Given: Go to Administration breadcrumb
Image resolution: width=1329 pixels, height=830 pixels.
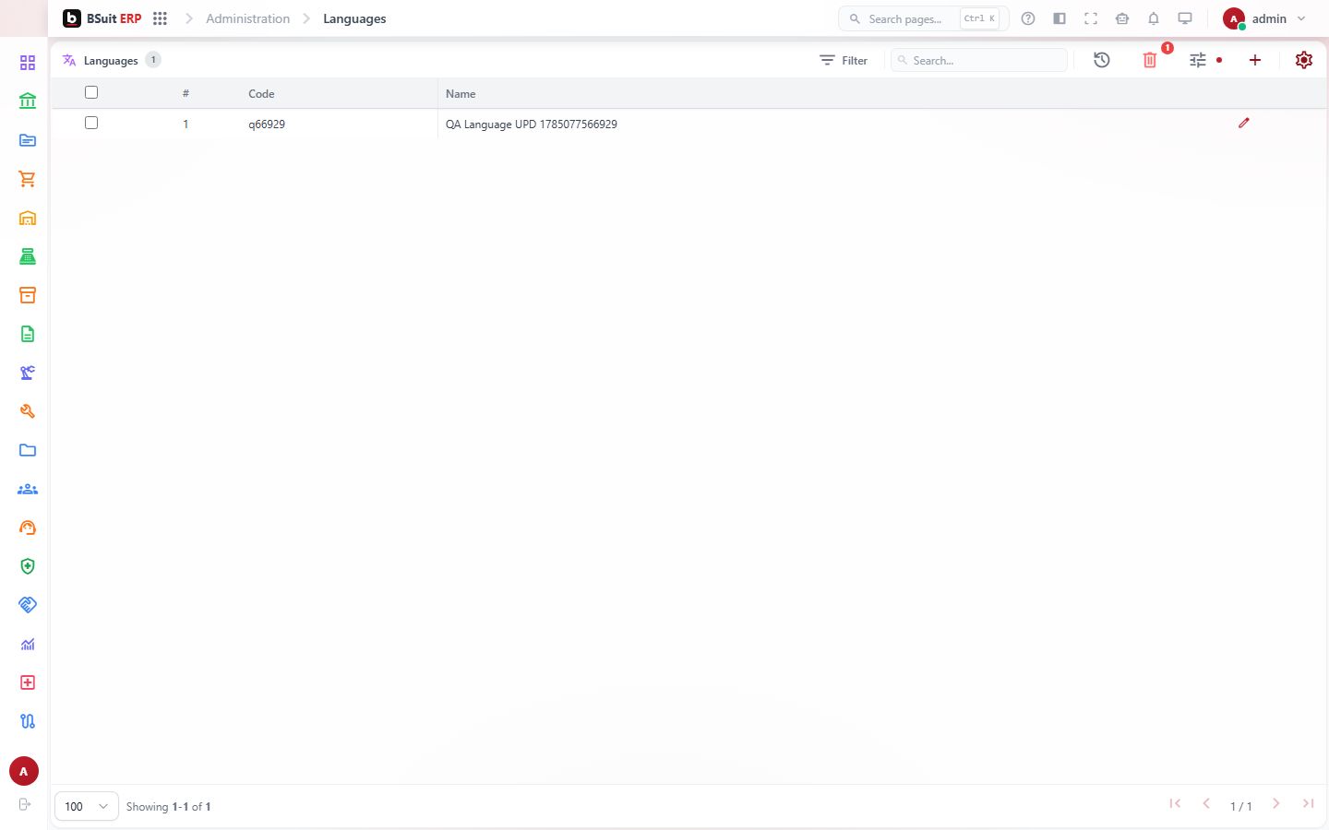Looking at the screenshot, I should click(x=247, y=18).
